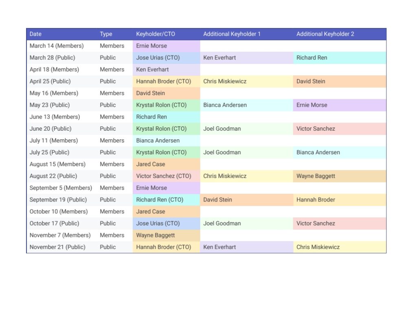Click Victor Sanchez in the June 20 row
Image resolution: width=417 pixels, height=322 pixels.
[316, 129]
